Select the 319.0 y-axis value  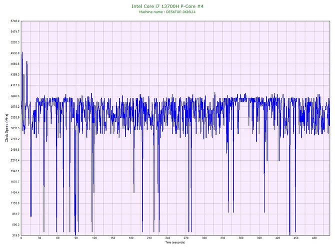pos(15,236)
